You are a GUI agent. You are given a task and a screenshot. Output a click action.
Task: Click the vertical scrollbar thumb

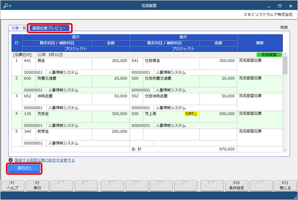(285, 65)
